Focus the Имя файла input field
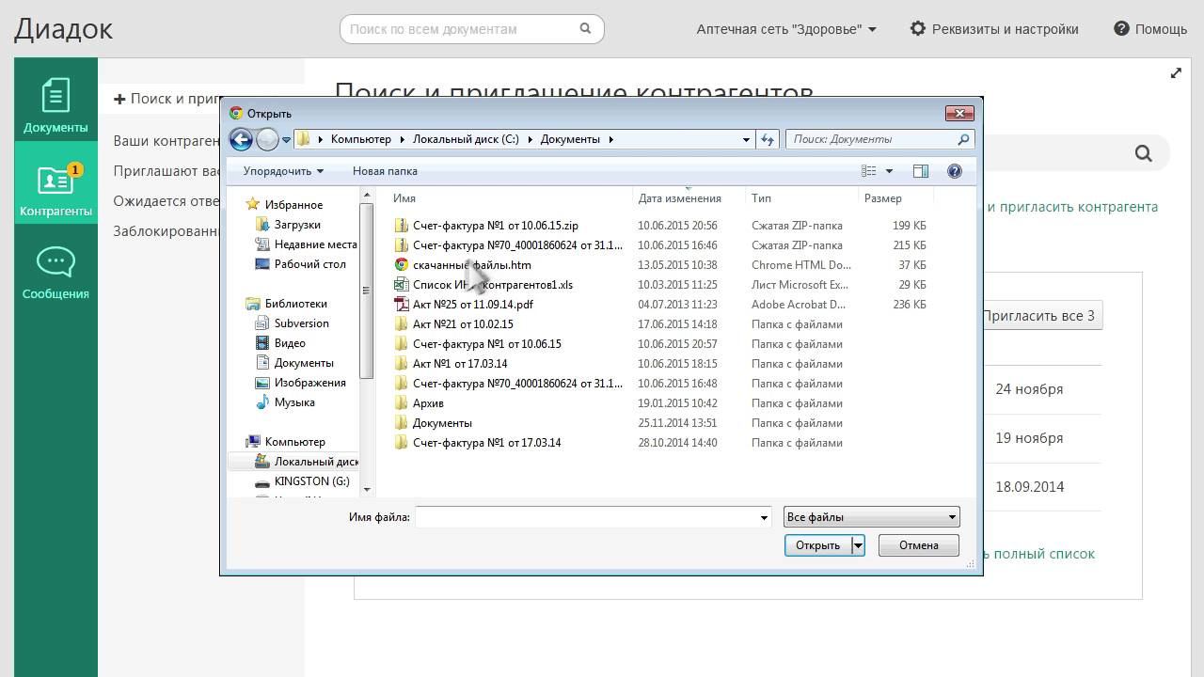Image resolution: width=1204 pixels, height=677 pixels. coord(585,517)
